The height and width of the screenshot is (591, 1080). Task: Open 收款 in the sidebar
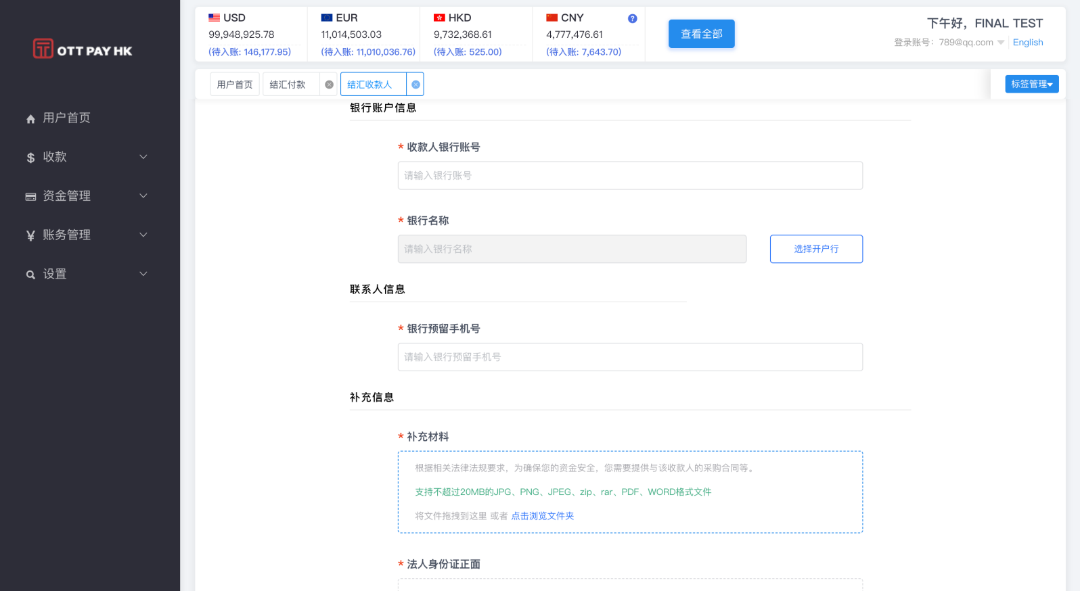(55, 157)
